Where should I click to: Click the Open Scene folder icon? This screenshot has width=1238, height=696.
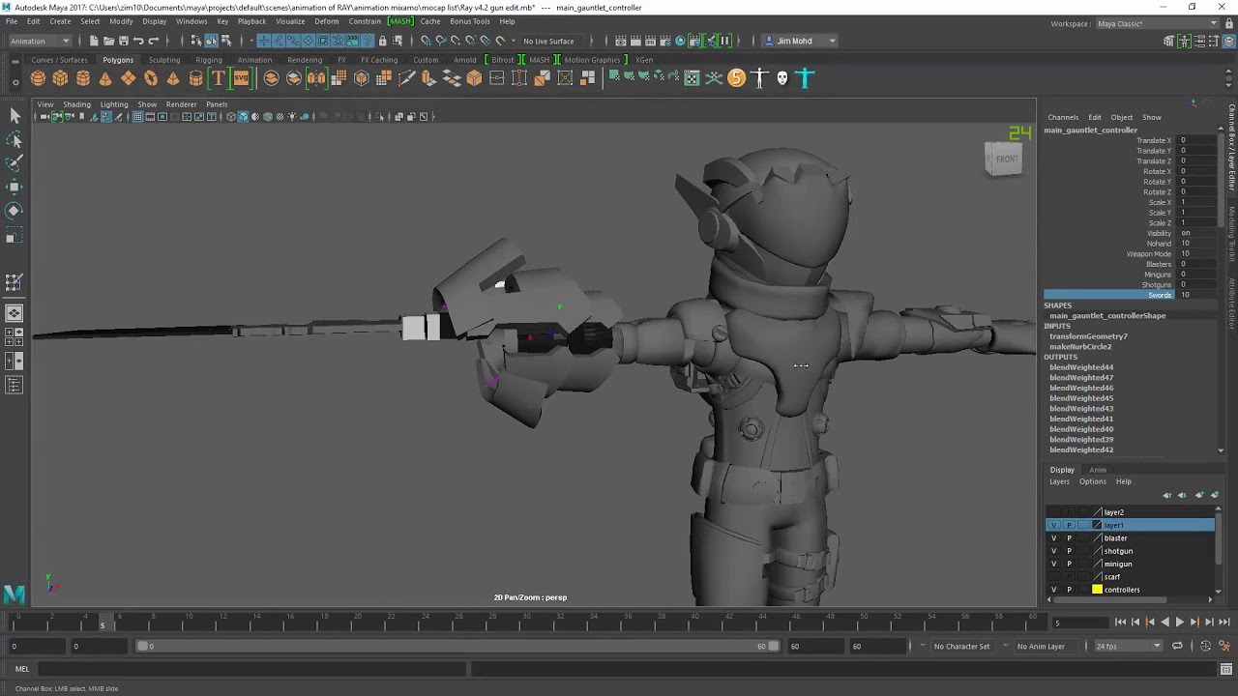[108, 41]
